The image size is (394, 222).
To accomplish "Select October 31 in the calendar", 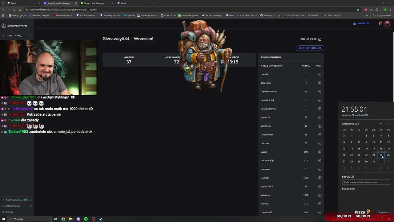I will [x=374, y=162].
